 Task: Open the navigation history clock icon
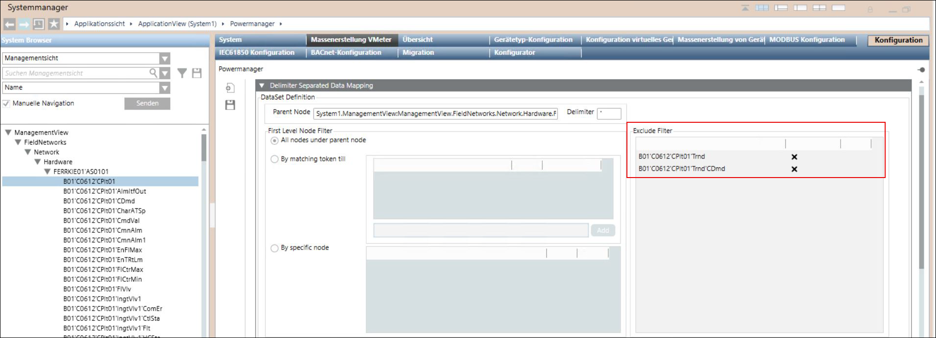pyautogui.click(x=39, y=24)
